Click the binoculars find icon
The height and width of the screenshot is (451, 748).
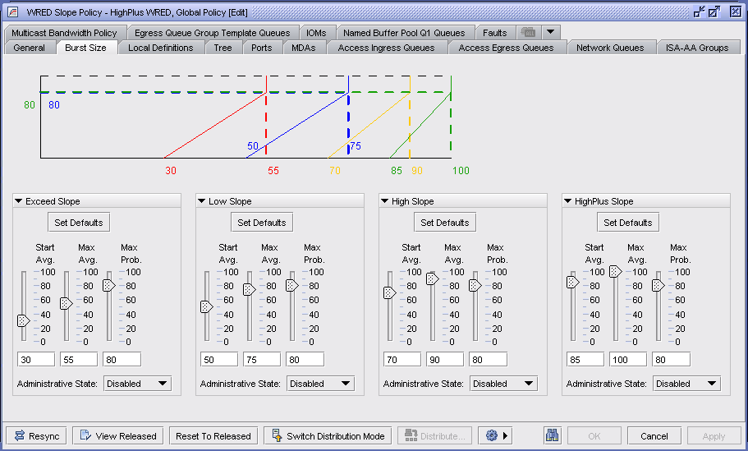tap(553, 436)
